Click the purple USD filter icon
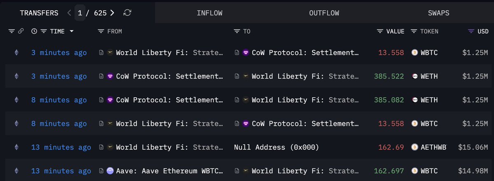 pos(471,31)
